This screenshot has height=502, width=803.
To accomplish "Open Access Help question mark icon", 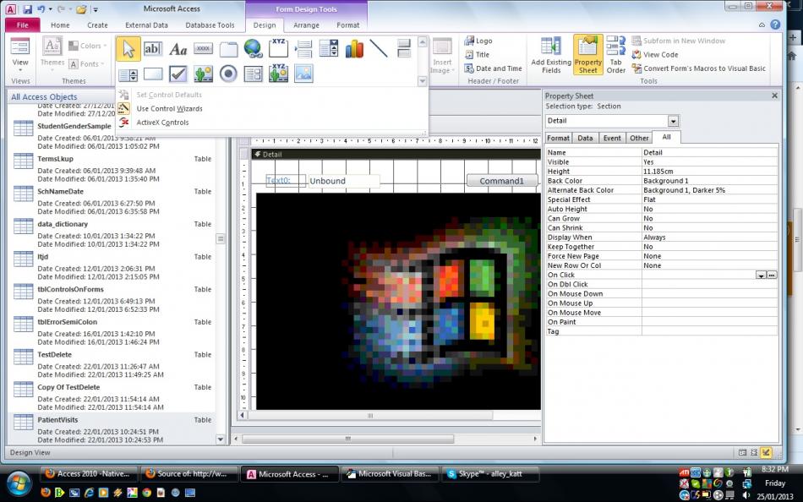I will point(776,25).
